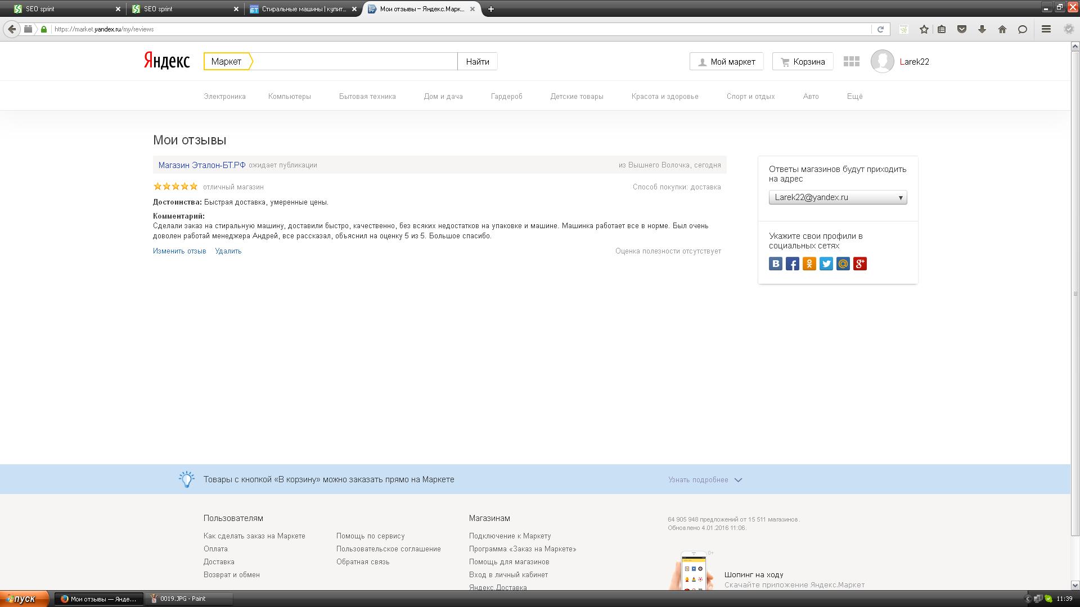The width and height of the screenshot is (1080, 607).
Task: Expand «Узнать подробнее» chevron
Action: point(738,480)
